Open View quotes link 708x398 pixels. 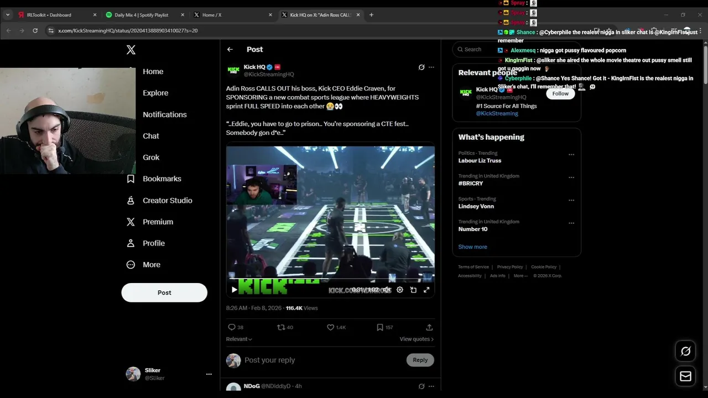pos(417,339)
